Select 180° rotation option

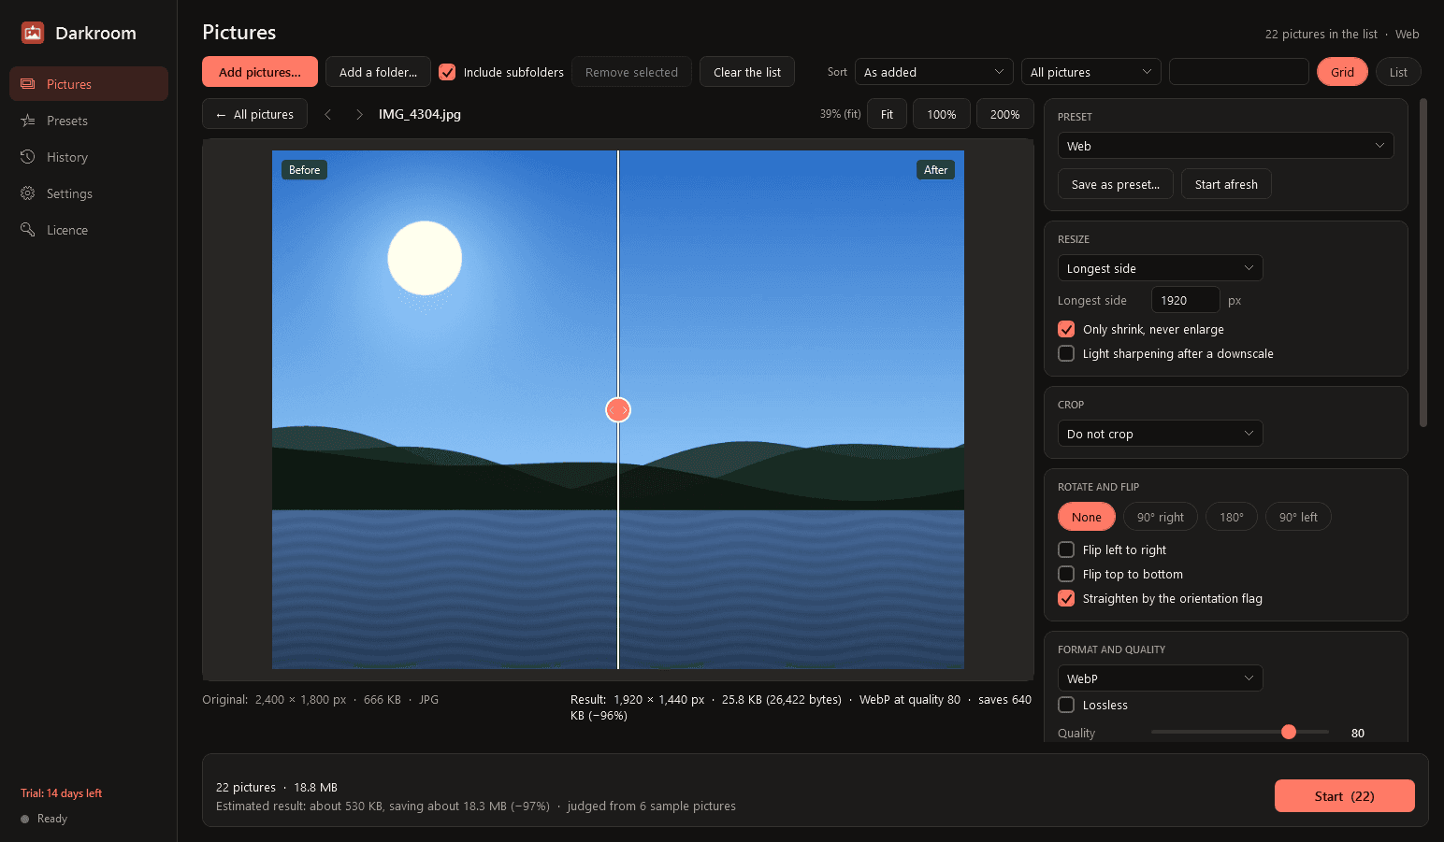tap(1232, 517)
